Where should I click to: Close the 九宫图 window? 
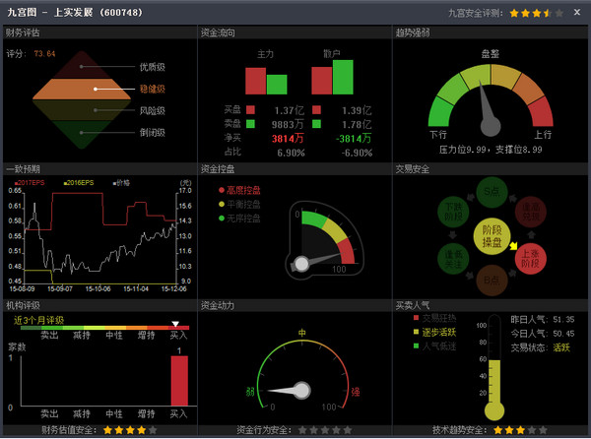tap(577, 12)
